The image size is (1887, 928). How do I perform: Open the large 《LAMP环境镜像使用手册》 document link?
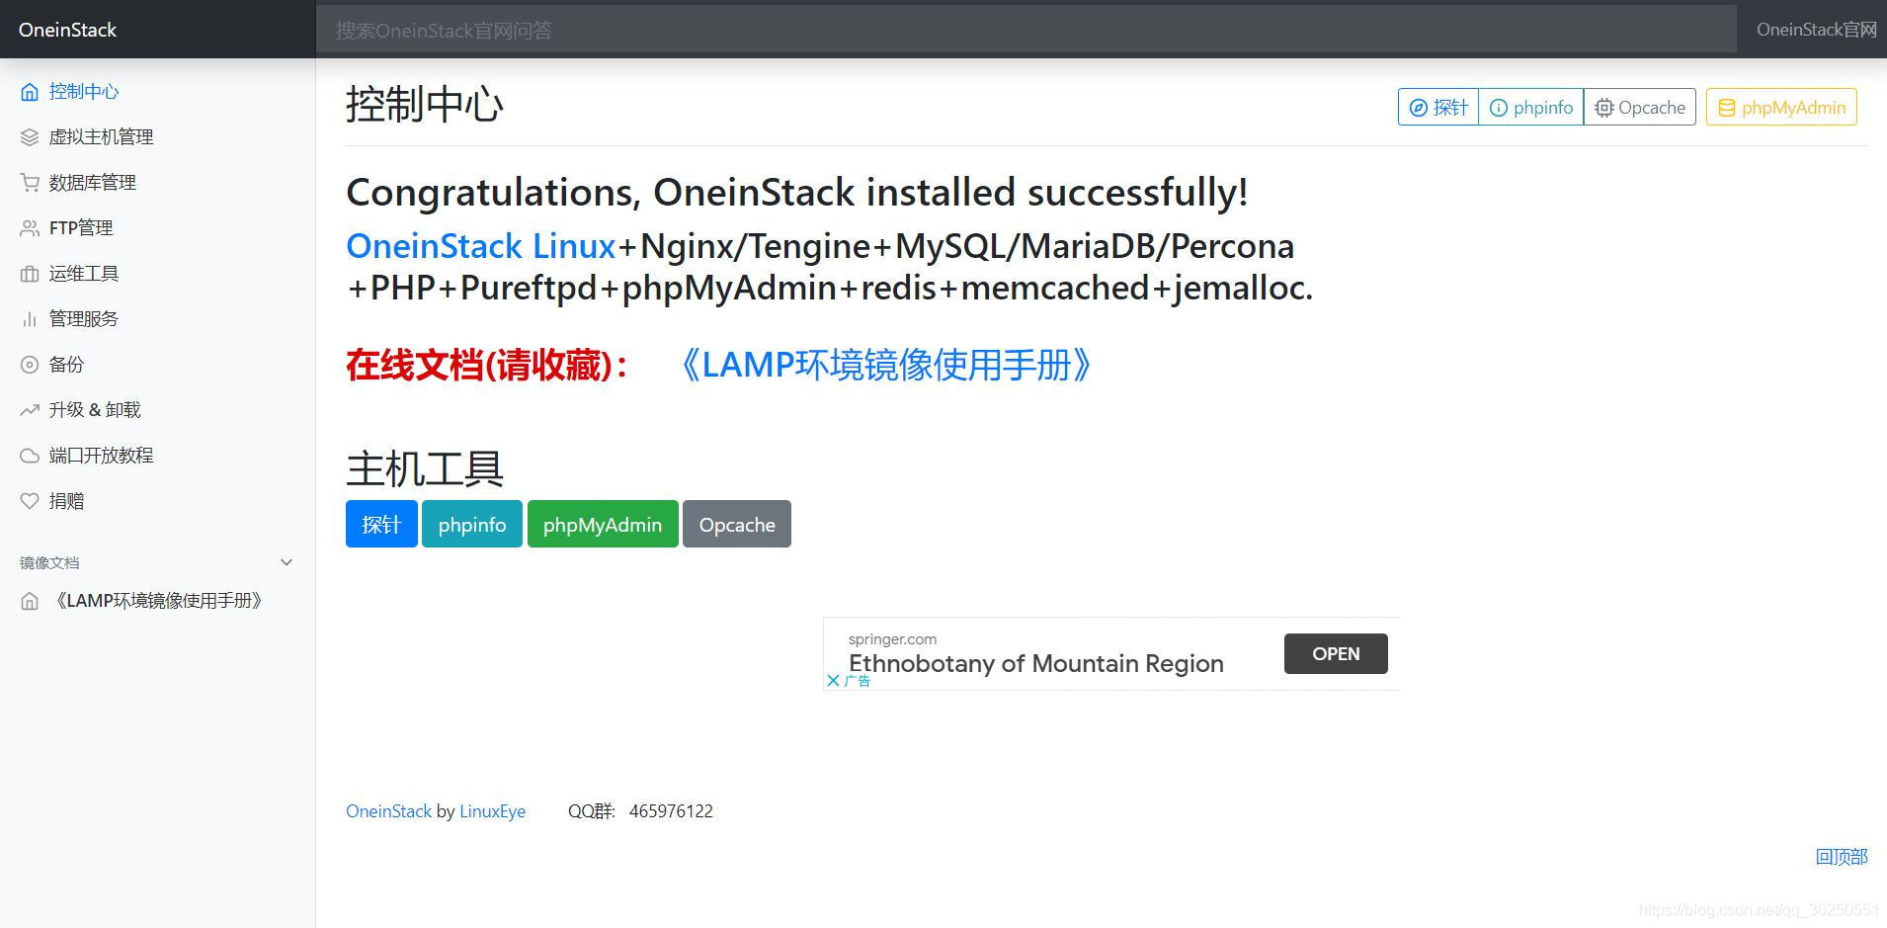(x=885, y=365)
